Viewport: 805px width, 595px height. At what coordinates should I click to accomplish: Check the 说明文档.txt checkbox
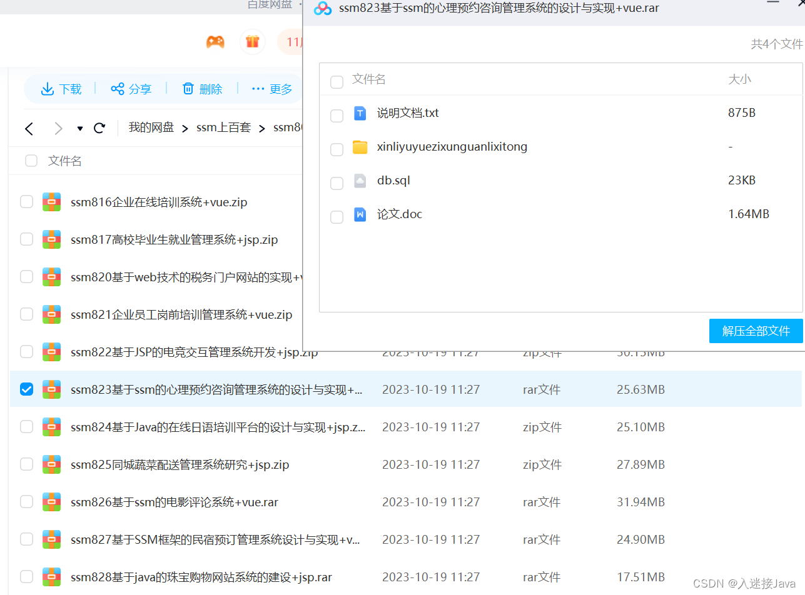click(x=337, y=116)
